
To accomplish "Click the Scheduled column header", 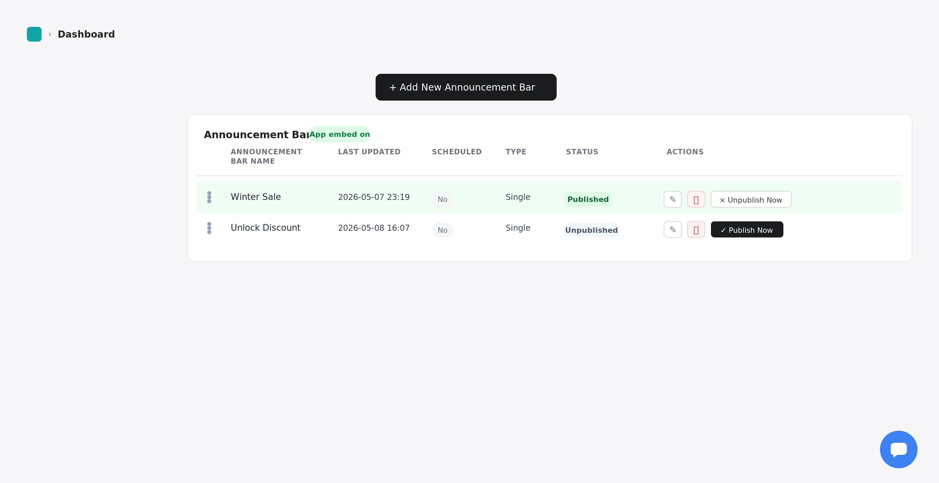I will coord(457,152).
